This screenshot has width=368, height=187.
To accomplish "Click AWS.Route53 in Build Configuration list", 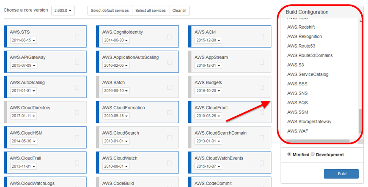I will [x=301, y=46].
